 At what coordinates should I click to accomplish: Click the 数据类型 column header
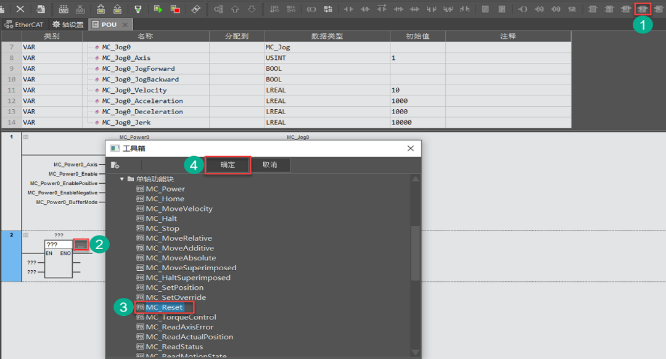click(x=327, y=36)
